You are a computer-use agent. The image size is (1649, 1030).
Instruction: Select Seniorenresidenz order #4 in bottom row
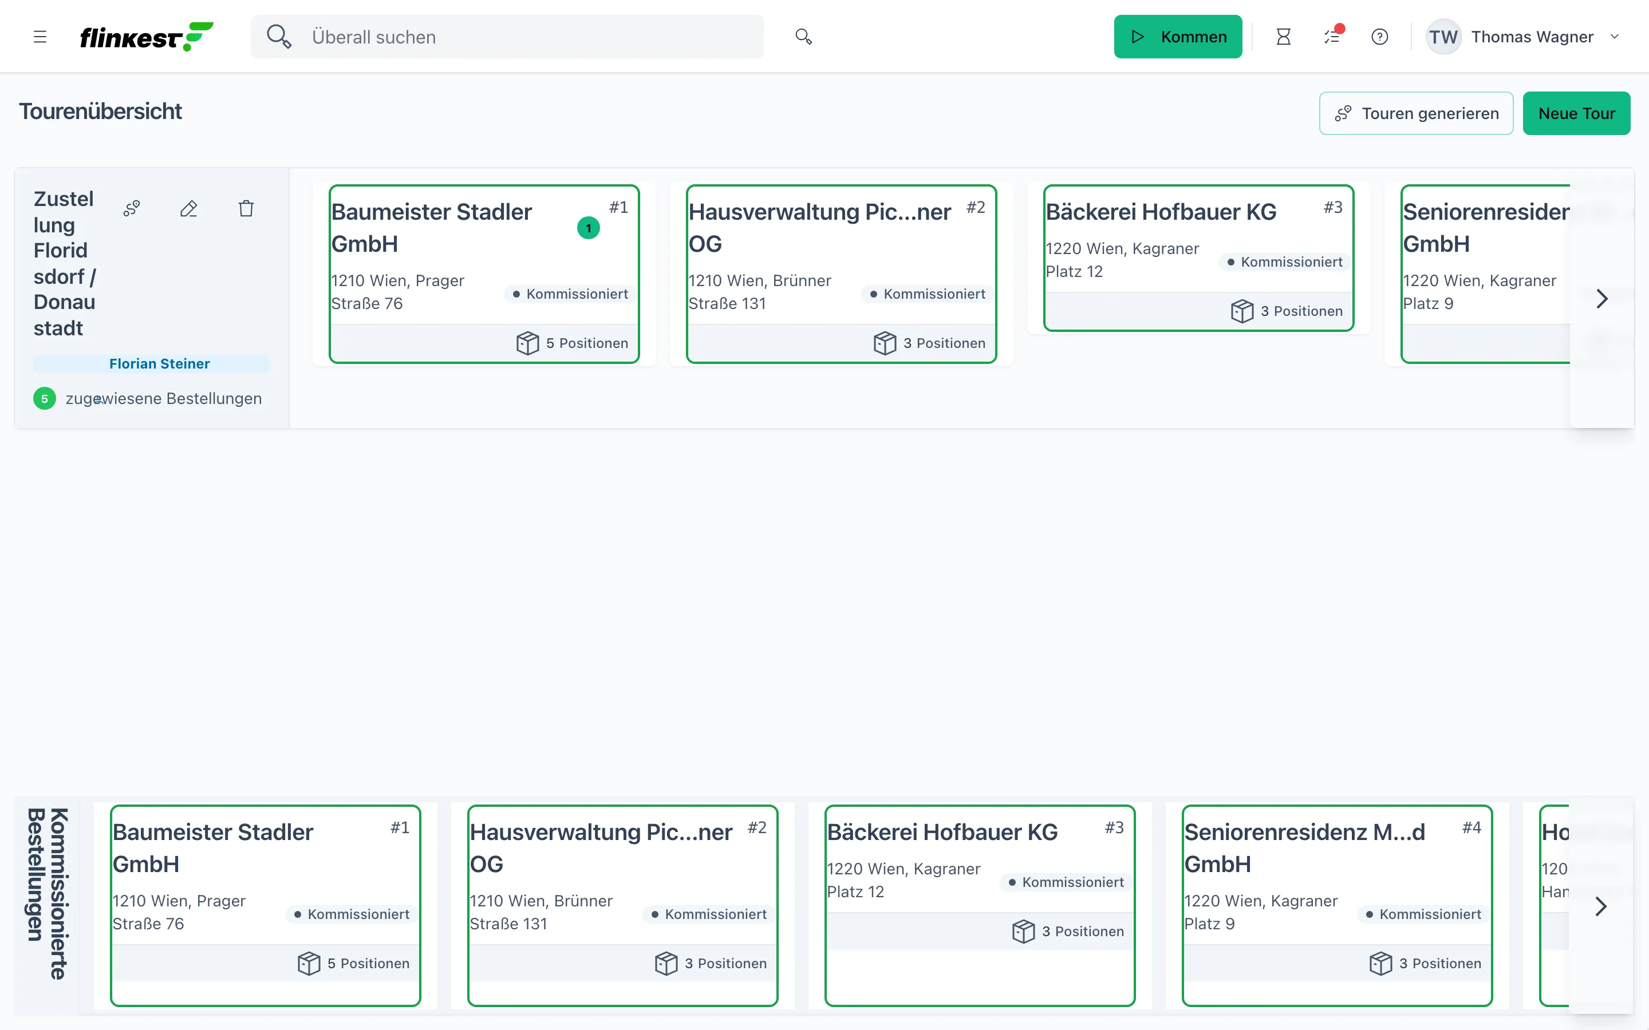click(x=1337, y=906)
